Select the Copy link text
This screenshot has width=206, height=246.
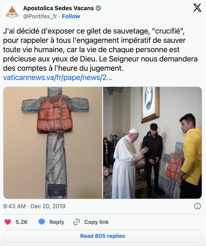(96, 222)
